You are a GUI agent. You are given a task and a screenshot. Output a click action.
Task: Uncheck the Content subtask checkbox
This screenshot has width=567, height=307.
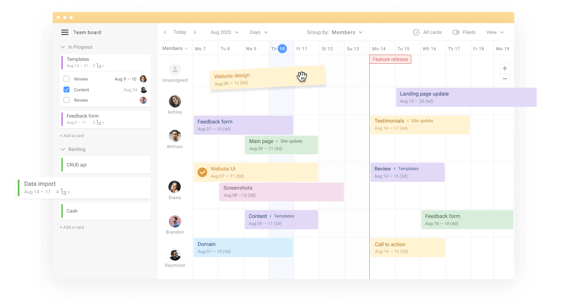click(x=66, y=89)
